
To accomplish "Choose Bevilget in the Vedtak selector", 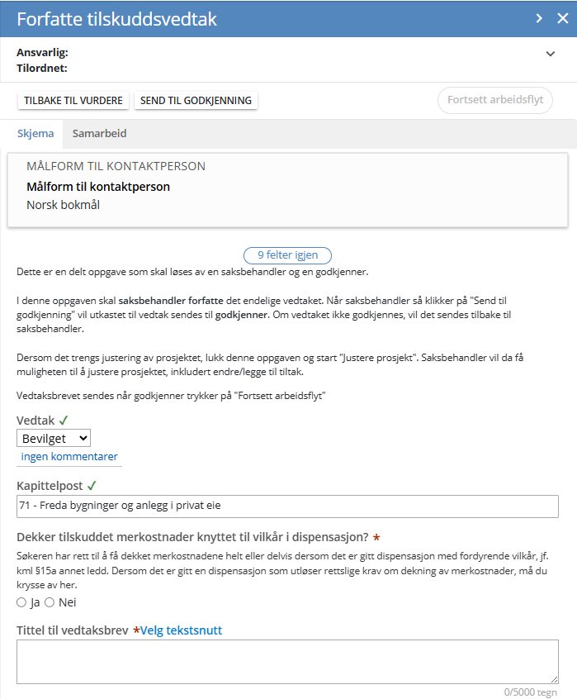I will click(x=54, y=438).
